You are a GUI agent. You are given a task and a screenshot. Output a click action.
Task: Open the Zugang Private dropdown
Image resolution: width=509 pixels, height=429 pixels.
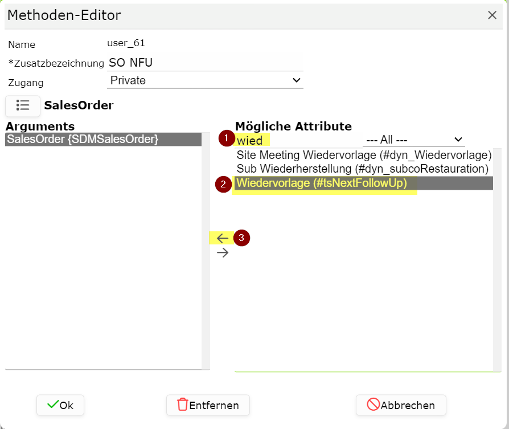pyautogui.click(x=205, y=80)
